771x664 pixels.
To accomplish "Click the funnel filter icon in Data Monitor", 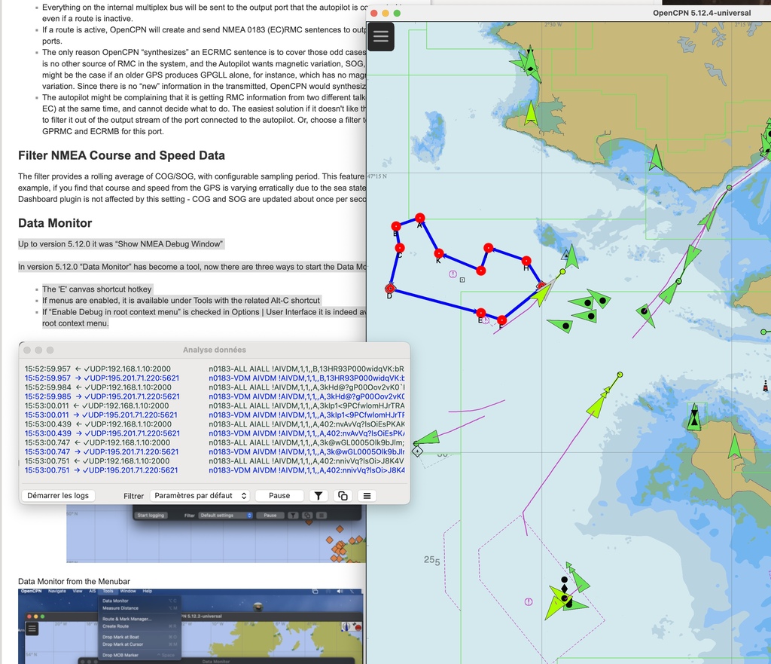I will [318, 496].
